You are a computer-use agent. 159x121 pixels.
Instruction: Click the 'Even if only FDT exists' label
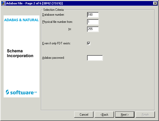(56, 43)
